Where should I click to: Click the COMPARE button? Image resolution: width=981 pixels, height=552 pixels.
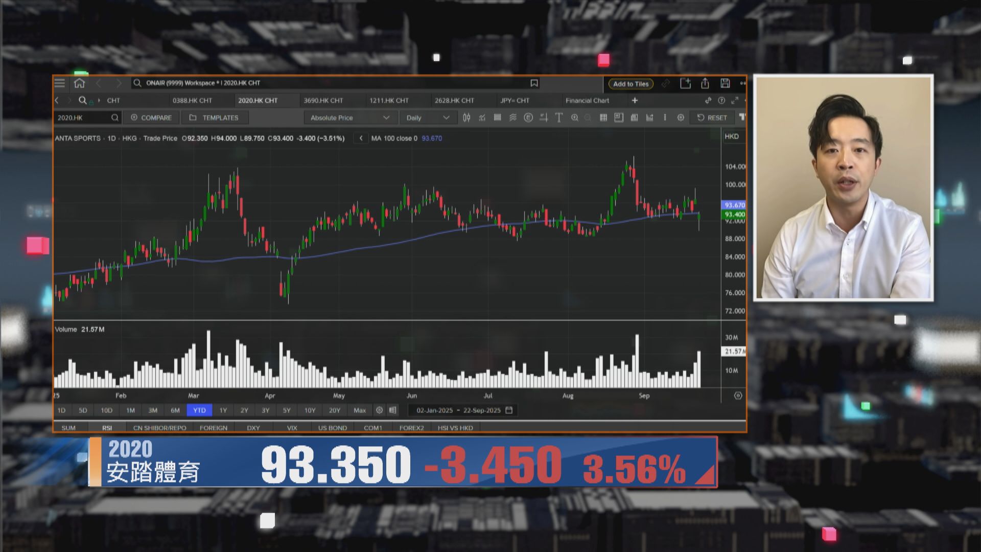[x=151, y=118]
